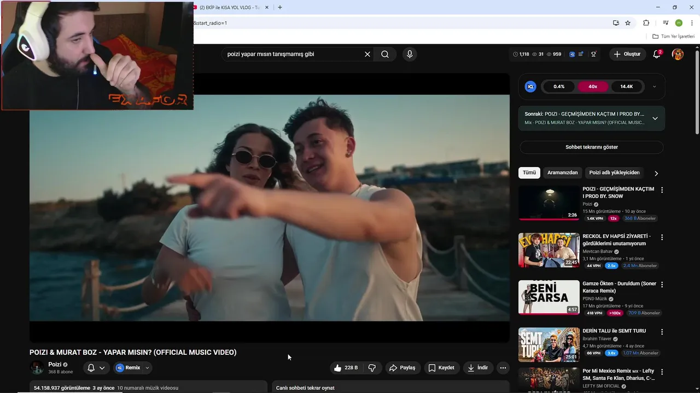Click PDND Müzik channel name
The width and height of the screenshot is (700, 393).
click(x=594, y=299)
